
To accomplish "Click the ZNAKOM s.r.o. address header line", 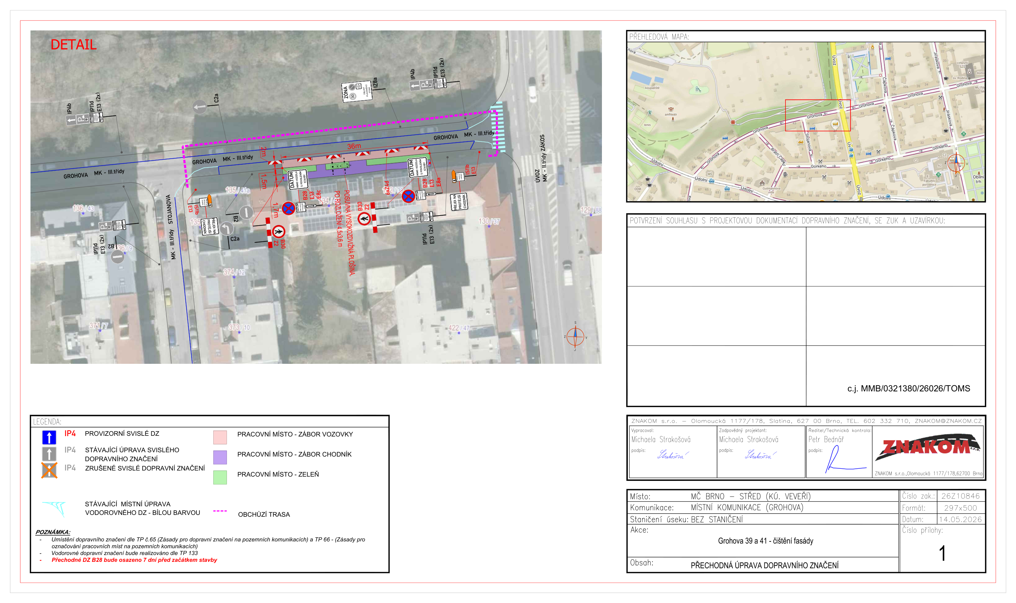I will tap(807, 421).
